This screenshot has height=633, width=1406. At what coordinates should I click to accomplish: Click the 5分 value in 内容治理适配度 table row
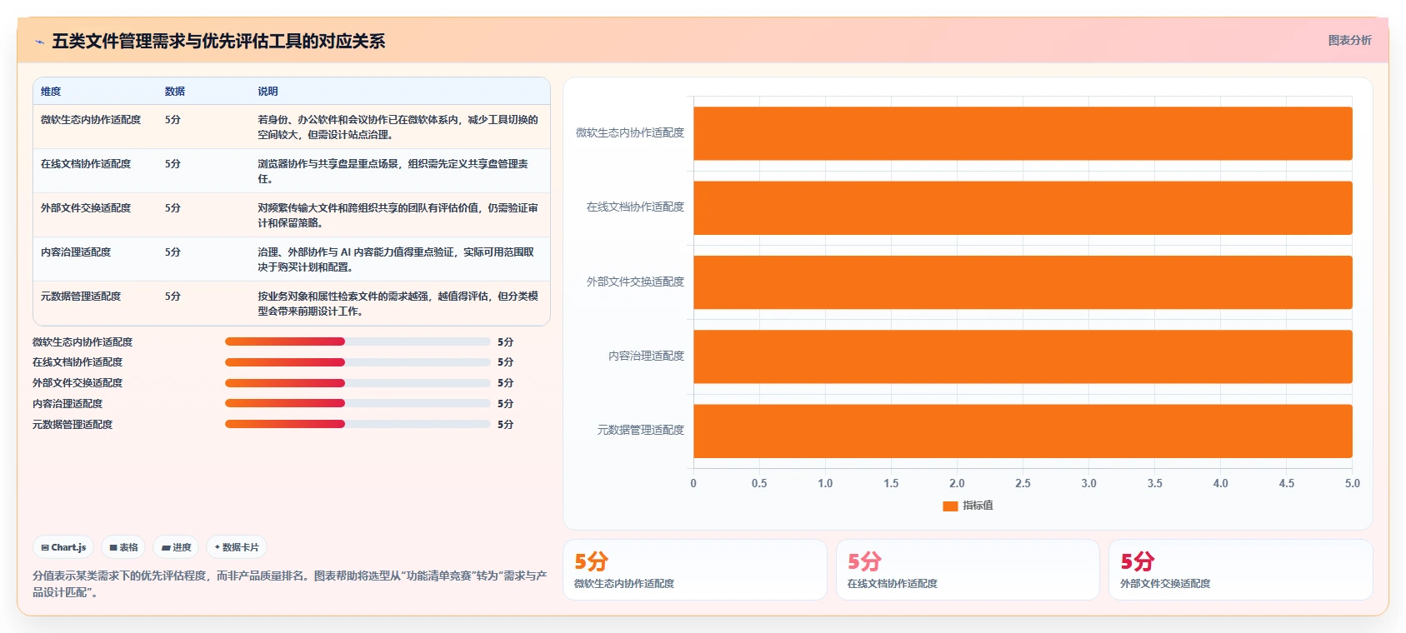(x=173, y=252)
